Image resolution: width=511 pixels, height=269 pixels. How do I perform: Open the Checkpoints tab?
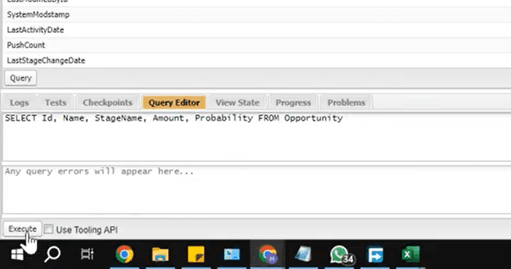(107, 103)
